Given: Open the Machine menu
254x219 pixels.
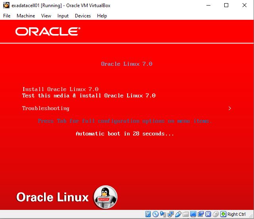Looking at the screenshot, I should 26,16.
